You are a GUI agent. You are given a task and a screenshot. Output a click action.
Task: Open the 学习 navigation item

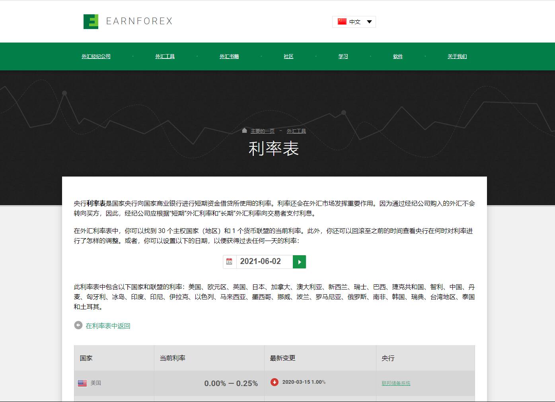tap(343, 56)
